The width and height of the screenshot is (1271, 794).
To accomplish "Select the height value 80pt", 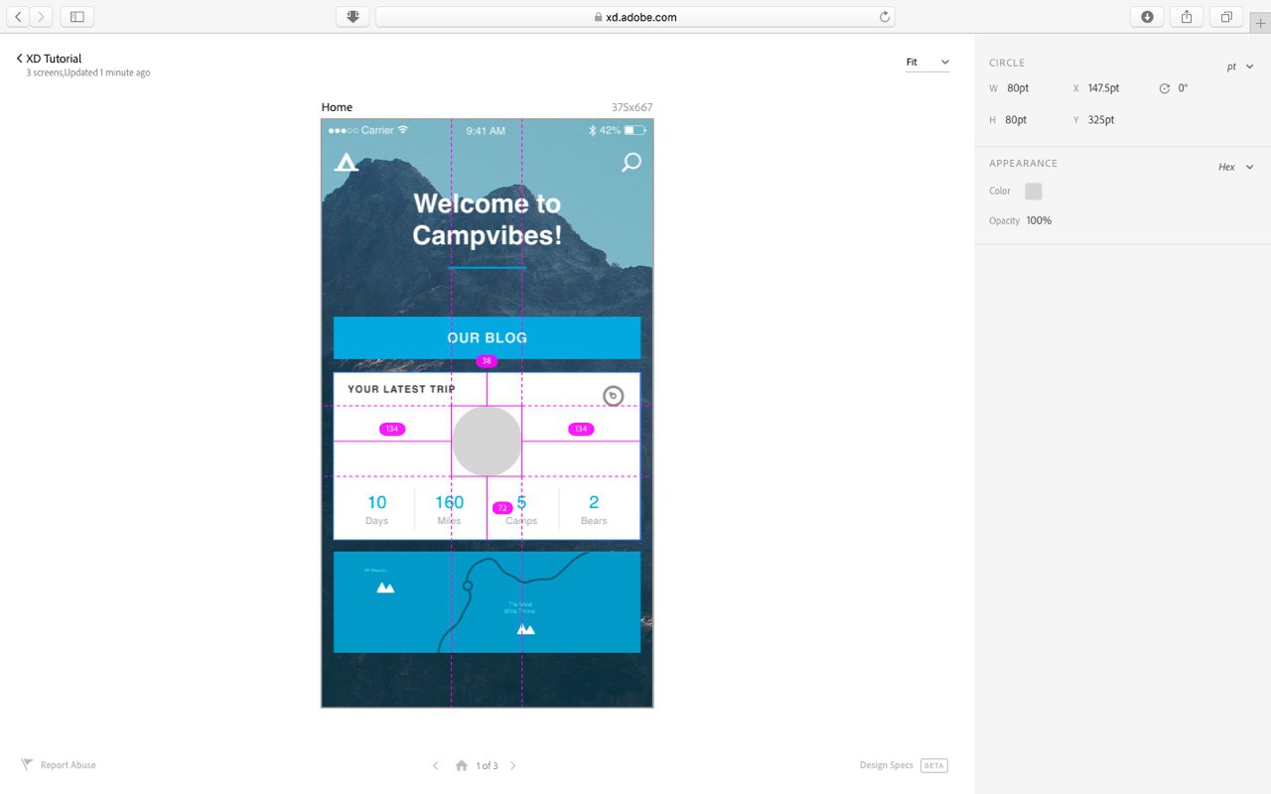I will coord(1018,120).
